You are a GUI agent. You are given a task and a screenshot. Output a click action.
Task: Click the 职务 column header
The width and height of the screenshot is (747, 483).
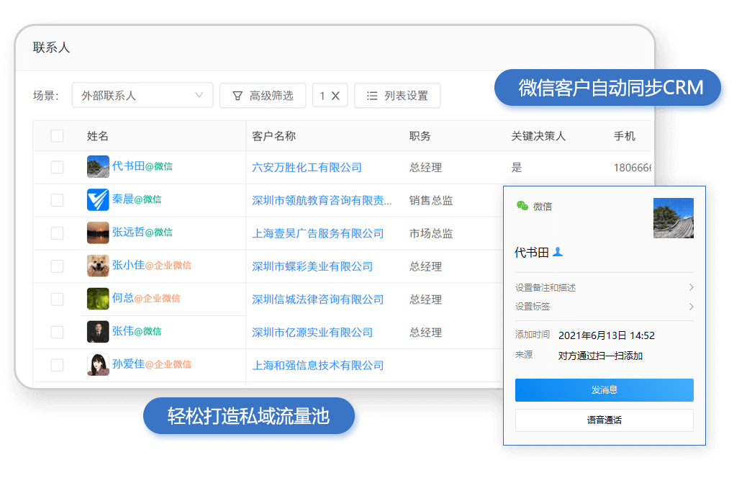point(420,136)
